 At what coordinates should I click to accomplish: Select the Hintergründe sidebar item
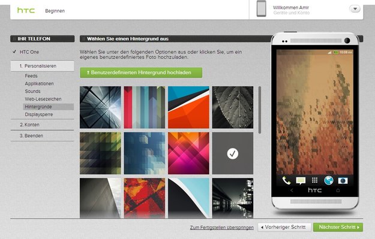click(49, 107)
